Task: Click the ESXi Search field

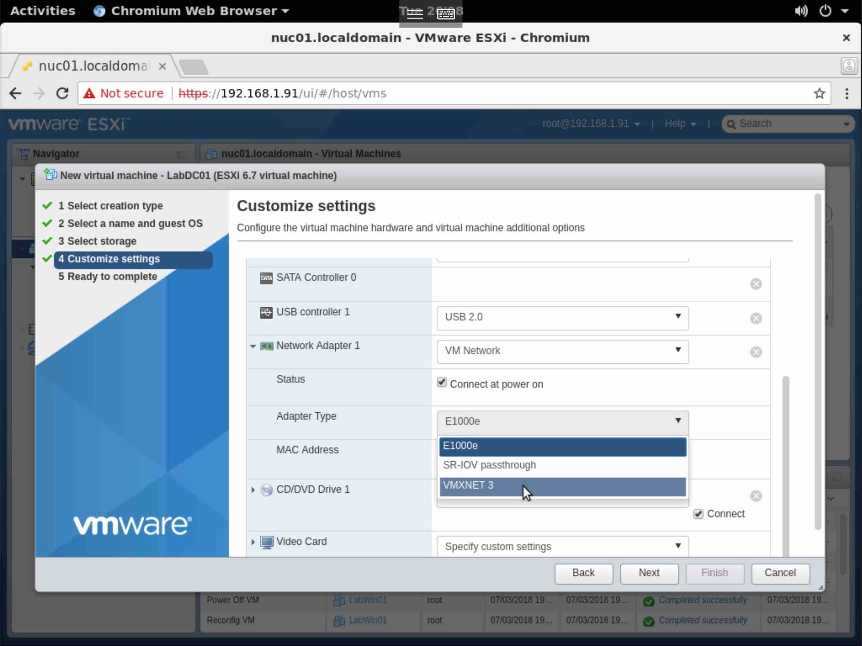Action: [x=788, y=124]
